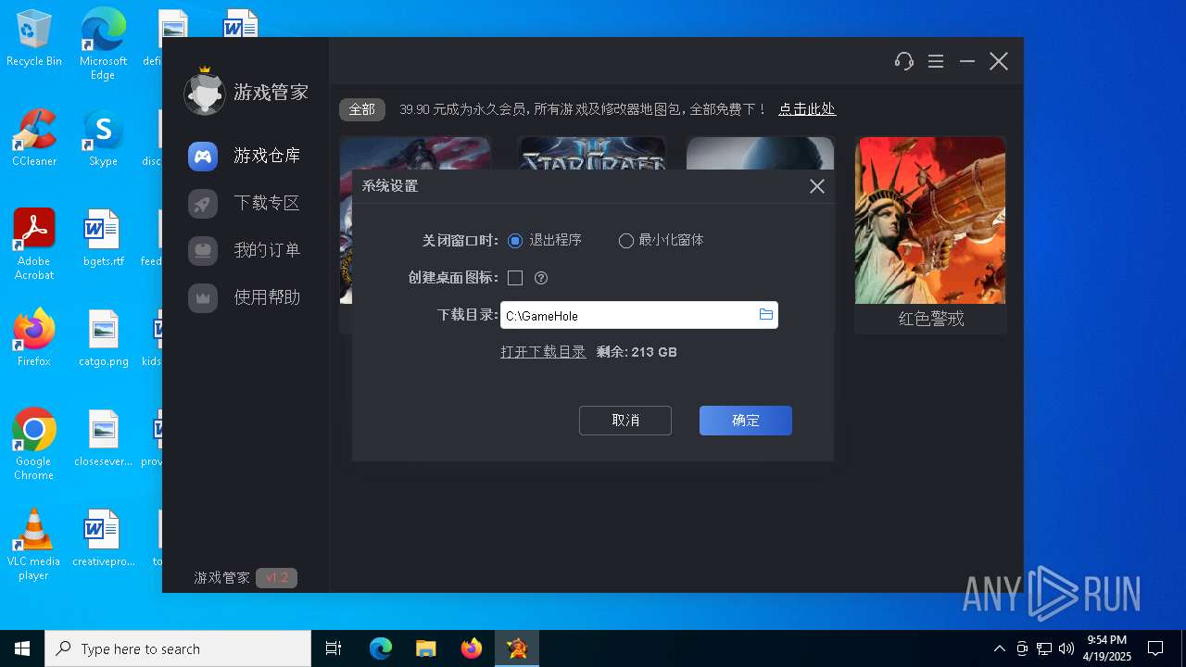The height and width of the screenshot is (667, 1186).
Task: Click the rocket icon for 下载专区
Action: pyautogui.click(x=203, y=203)
